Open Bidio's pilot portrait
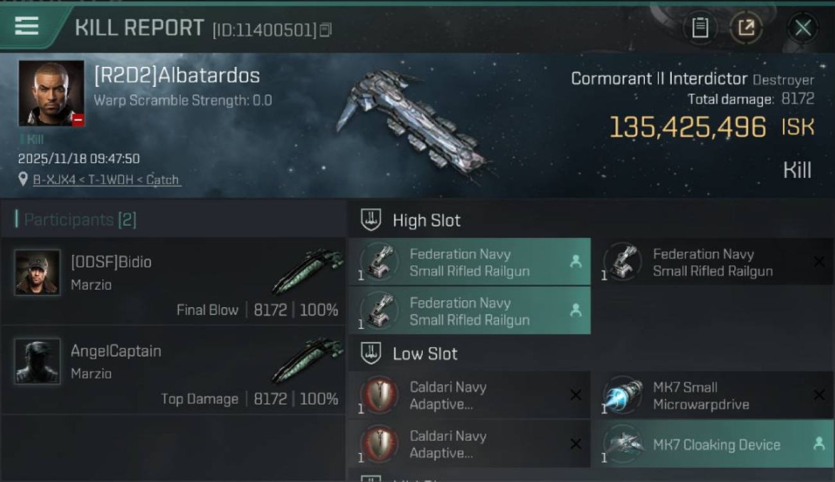The height and width of the screenshot is (482, 835). [x=37, y=272]
